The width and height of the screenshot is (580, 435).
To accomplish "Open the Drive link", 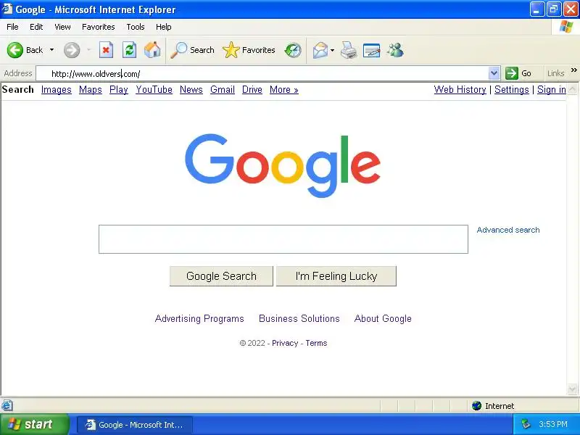I will [x=252, y=89].
